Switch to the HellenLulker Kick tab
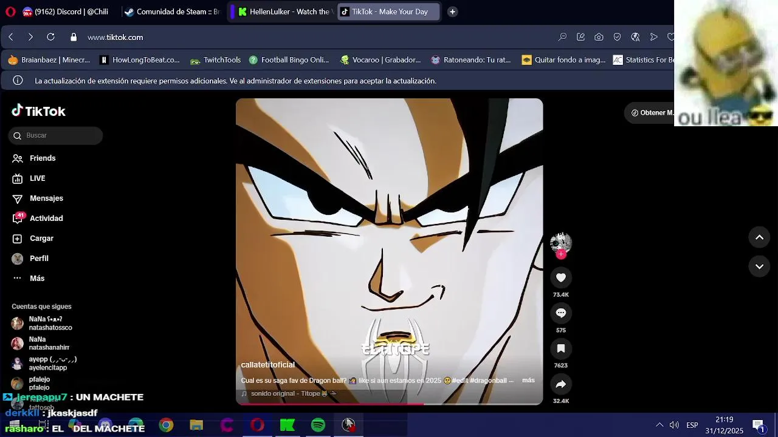The image size is (778, 437). [x=284, y=12]
